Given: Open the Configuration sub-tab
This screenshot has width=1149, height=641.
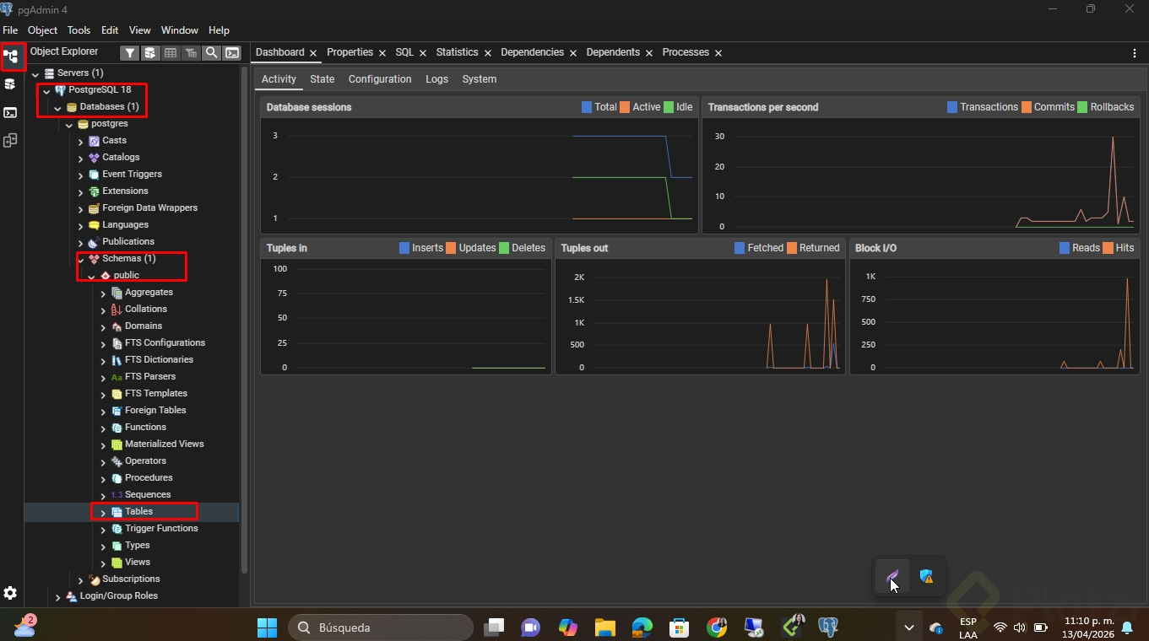Looking at the screenshot, I should click(380, 79).
